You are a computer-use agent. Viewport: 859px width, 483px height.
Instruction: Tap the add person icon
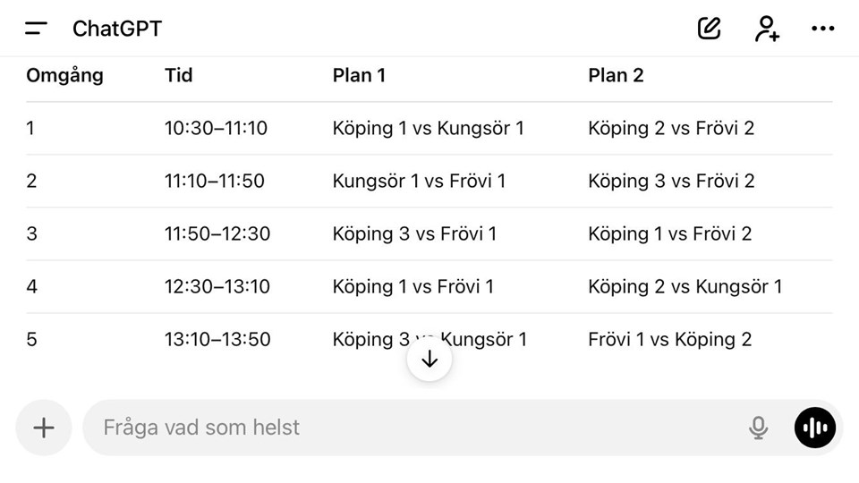pos(767,29)
